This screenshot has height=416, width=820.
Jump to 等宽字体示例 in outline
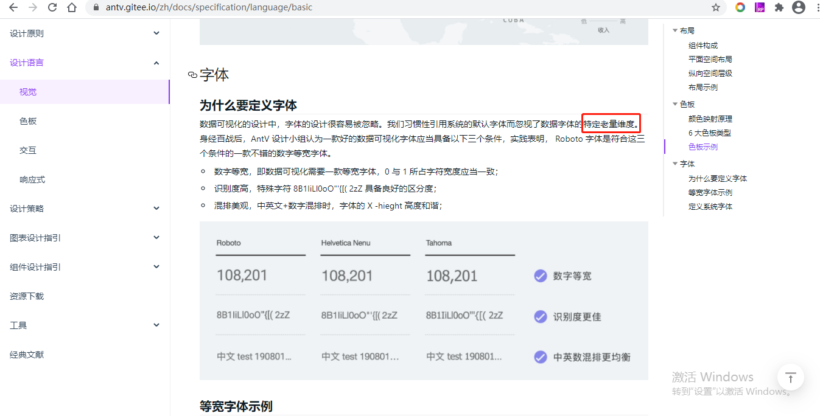(710, 192)
